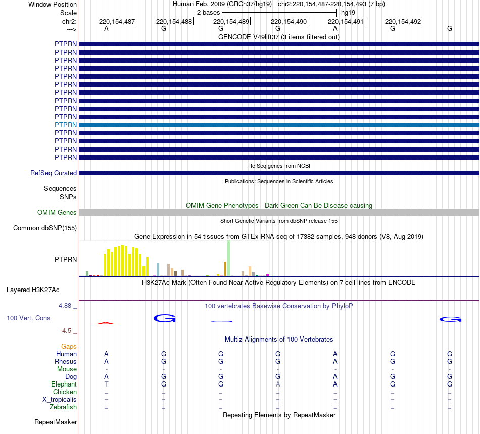Click Publications: Sequences in Scientific Articles title

[279, 181]
